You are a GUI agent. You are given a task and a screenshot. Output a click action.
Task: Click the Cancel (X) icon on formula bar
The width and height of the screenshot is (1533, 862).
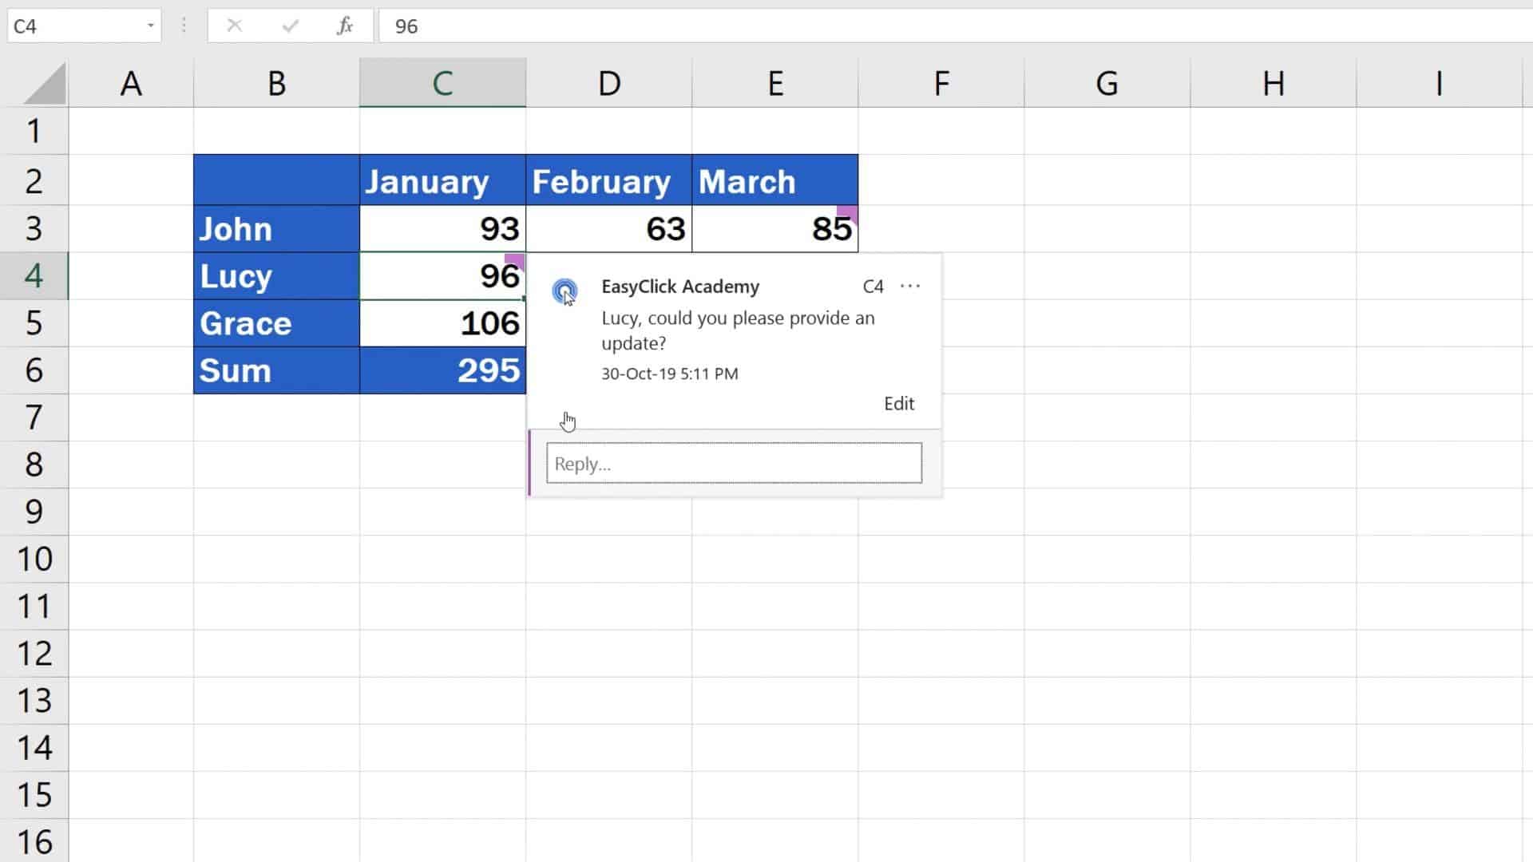point(235,26)
